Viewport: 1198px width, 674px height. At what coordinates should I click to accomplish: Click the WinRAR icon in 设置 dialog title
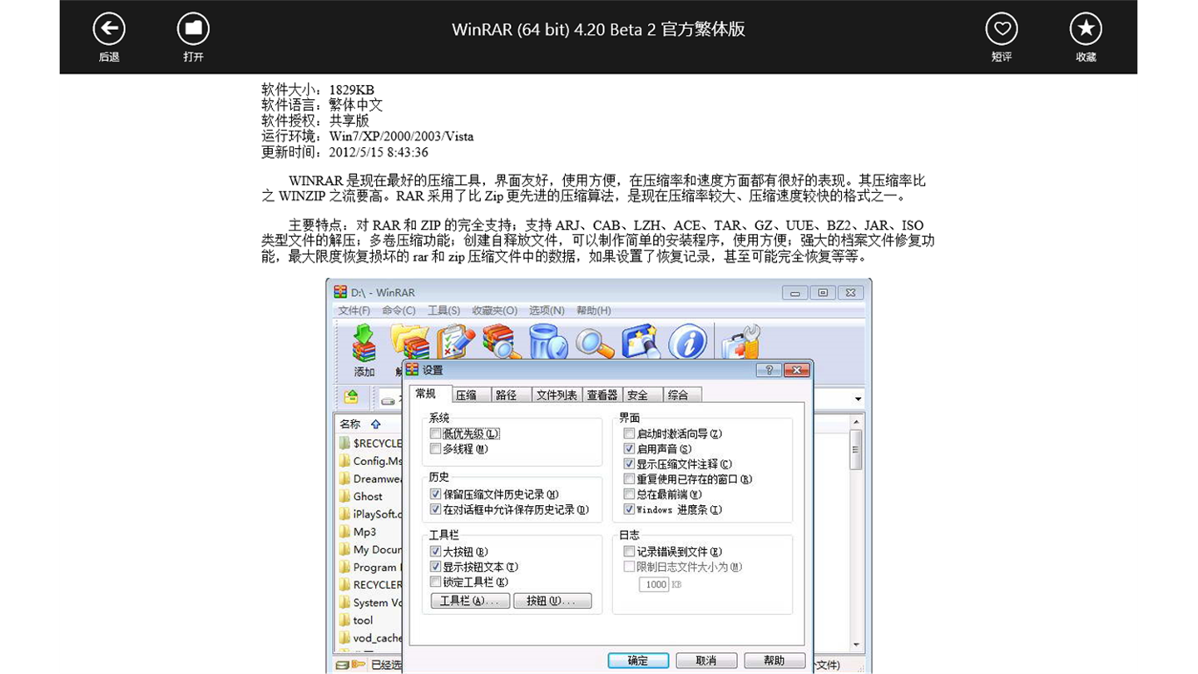(x=412, y=369)
